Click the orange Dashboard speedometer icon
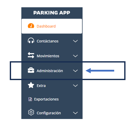The width and height of the screenshot is (130, 122). click(31, 26)
